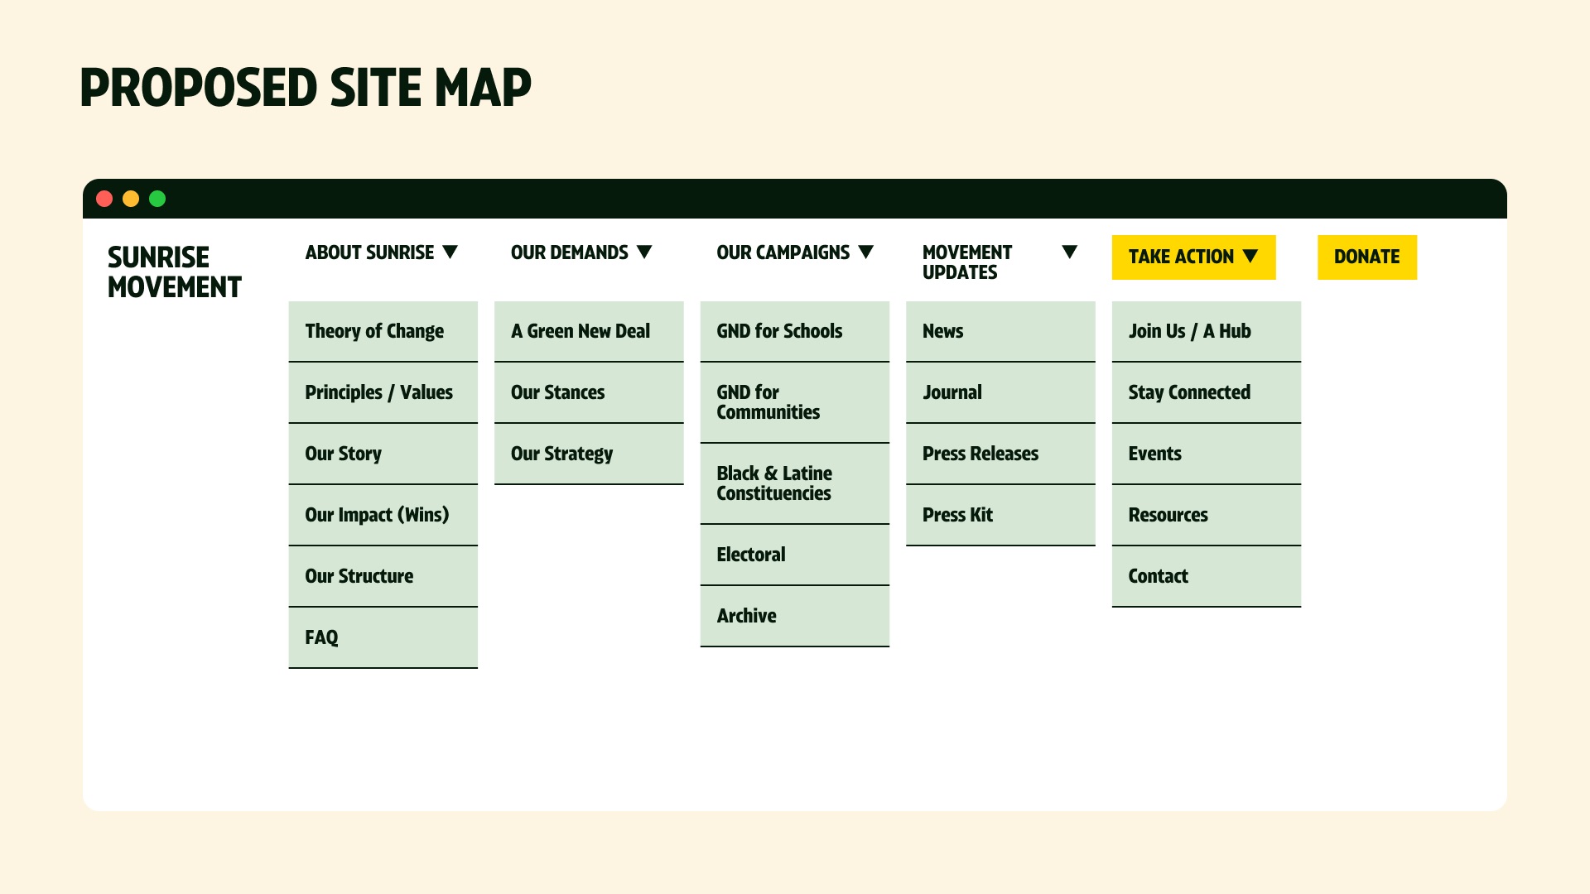Select the Stay Connected item

[1207, 392]
